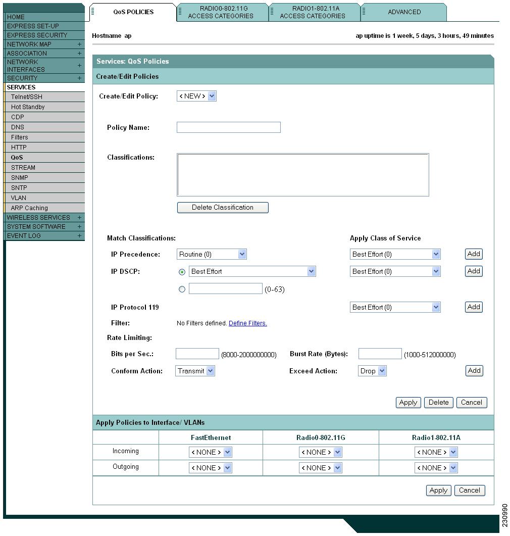Open RADIO1-802.11A ACCESS CATEGORIES tab

[315, 12]
